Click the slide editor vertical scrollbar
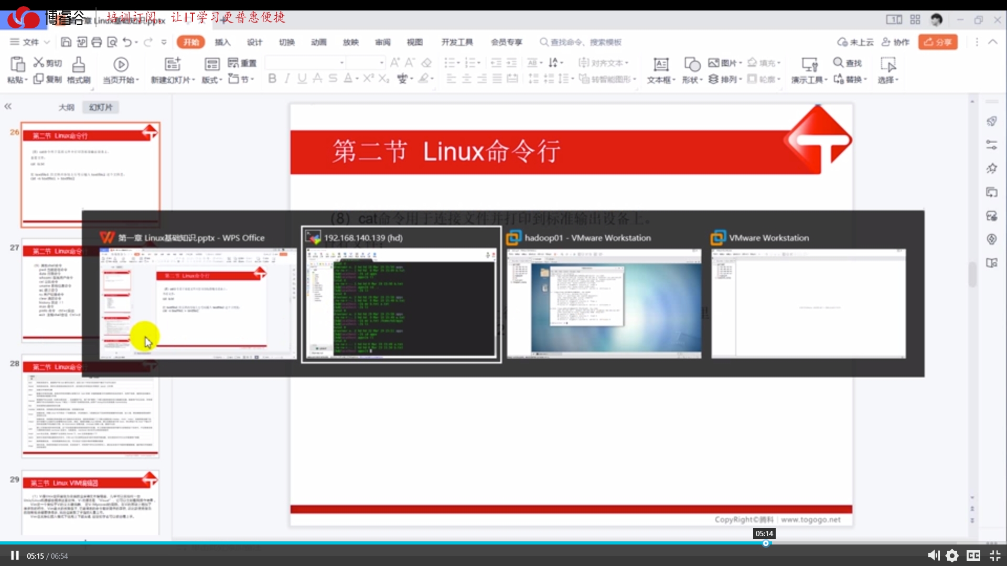Viewport: 1007px width, 566px height. click(x=972, y=274)
